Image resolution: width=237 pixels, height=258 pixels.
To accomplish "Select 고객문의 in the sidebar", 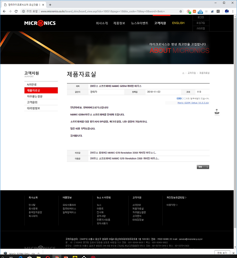I will point(41,102).
